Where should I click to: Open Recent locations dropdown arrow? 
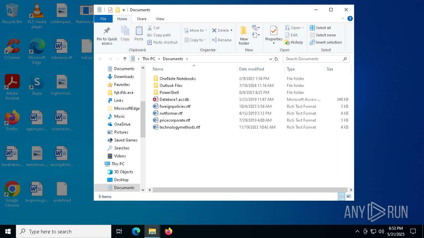[118, 59]
